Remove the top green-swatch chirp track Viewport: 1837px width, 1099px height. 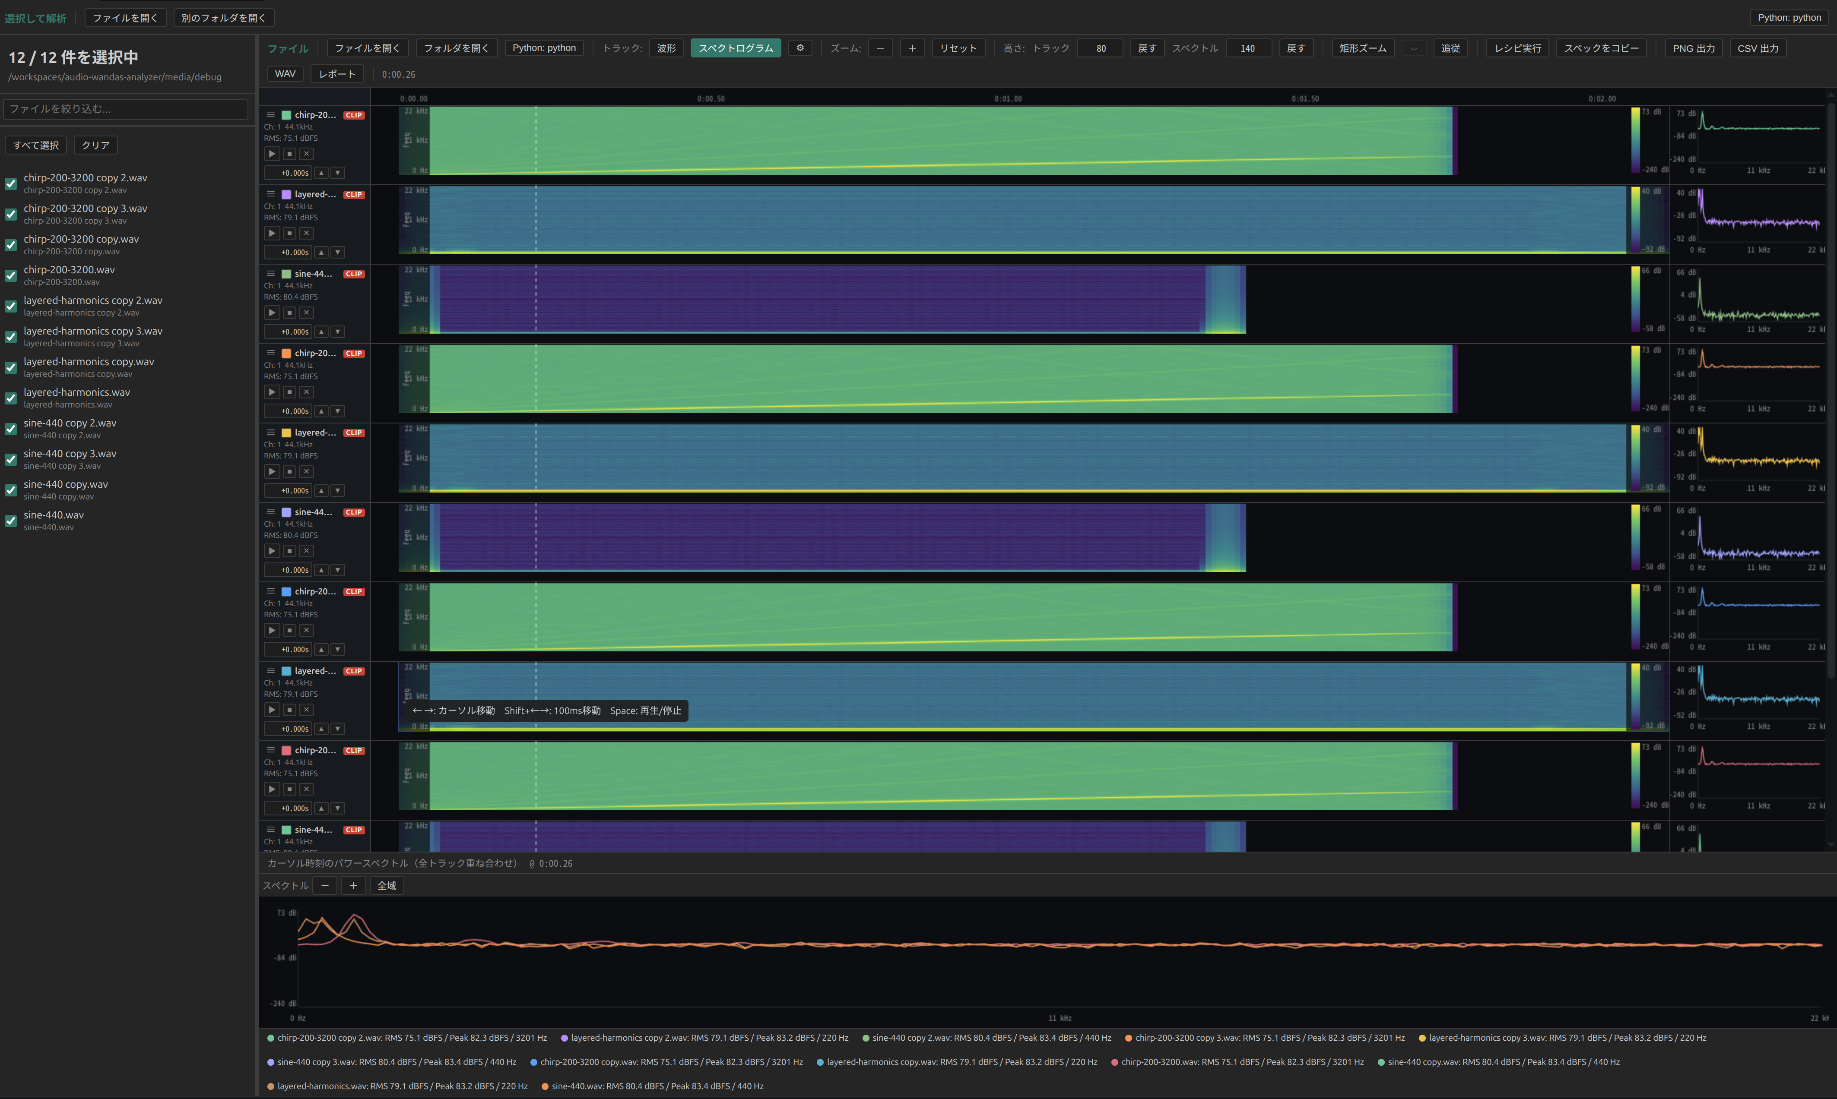pos(306,154)
